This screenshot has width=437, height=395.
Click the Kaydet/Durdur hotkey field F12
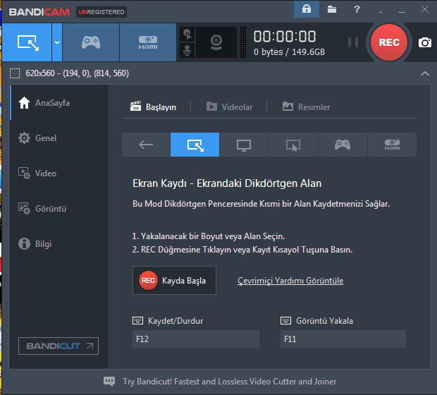point(196,339)
